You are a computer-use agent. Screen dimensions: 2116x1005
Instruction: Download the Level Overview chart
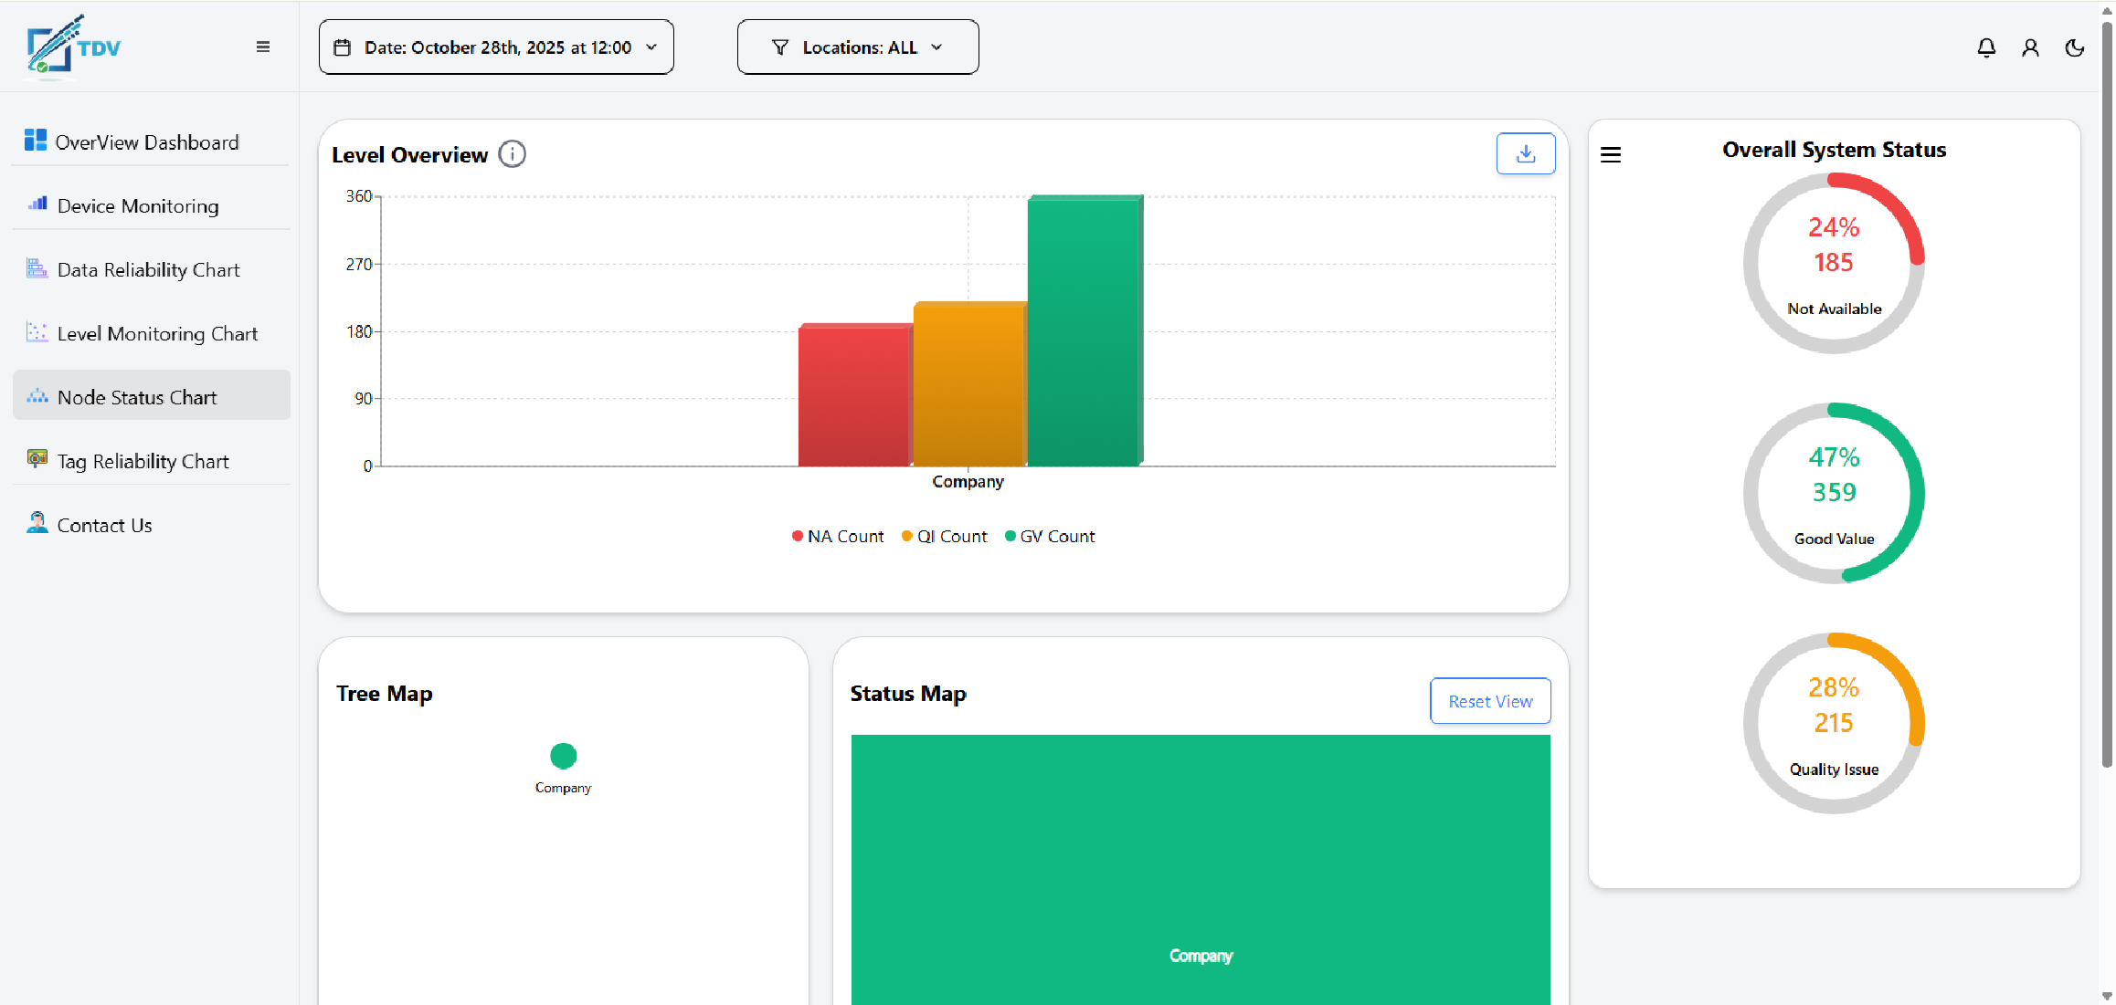point(1525,153)
